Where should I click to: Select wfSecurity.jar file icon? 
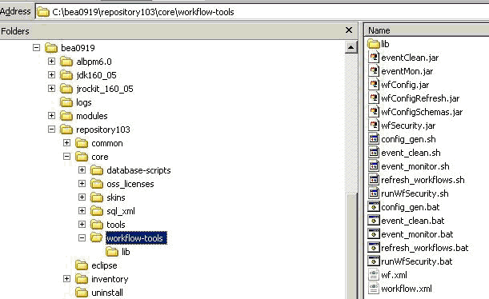pos(374,126)
